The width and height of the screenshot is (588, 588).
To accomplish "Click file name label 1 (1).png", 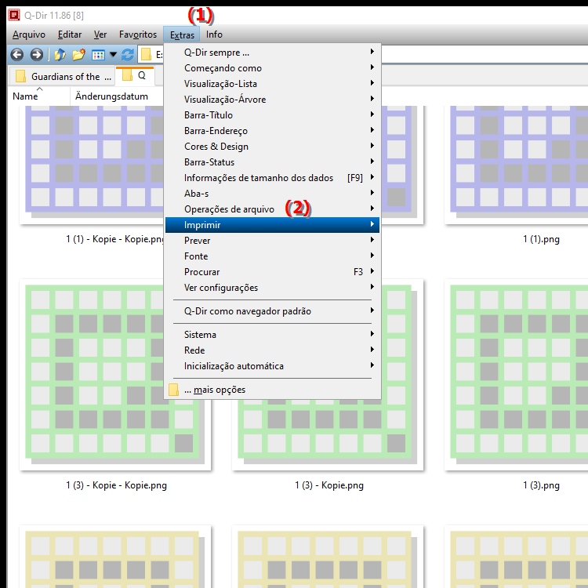I will 541,239.
